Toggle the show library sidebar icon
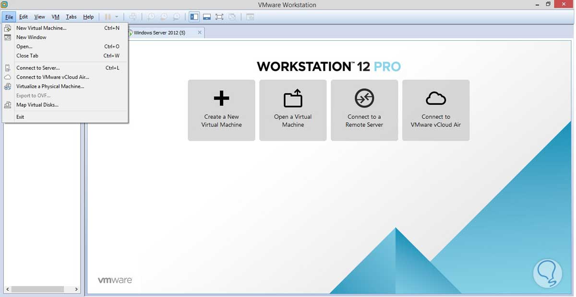This screenshot has height=297, width=576. (194, 17)
